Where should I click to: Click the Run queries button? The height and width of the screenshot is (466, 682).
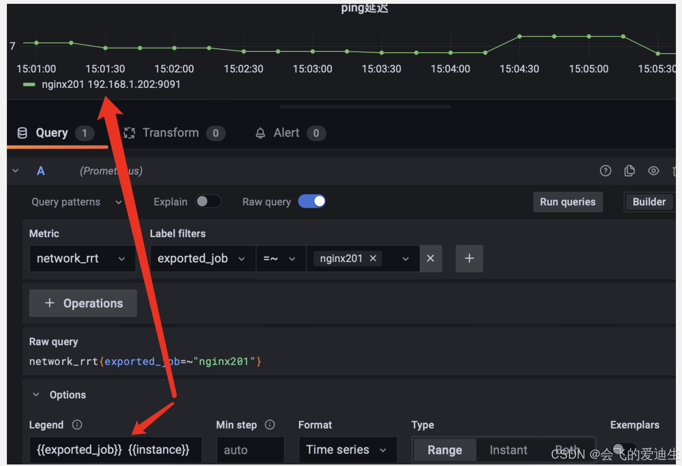568,202
